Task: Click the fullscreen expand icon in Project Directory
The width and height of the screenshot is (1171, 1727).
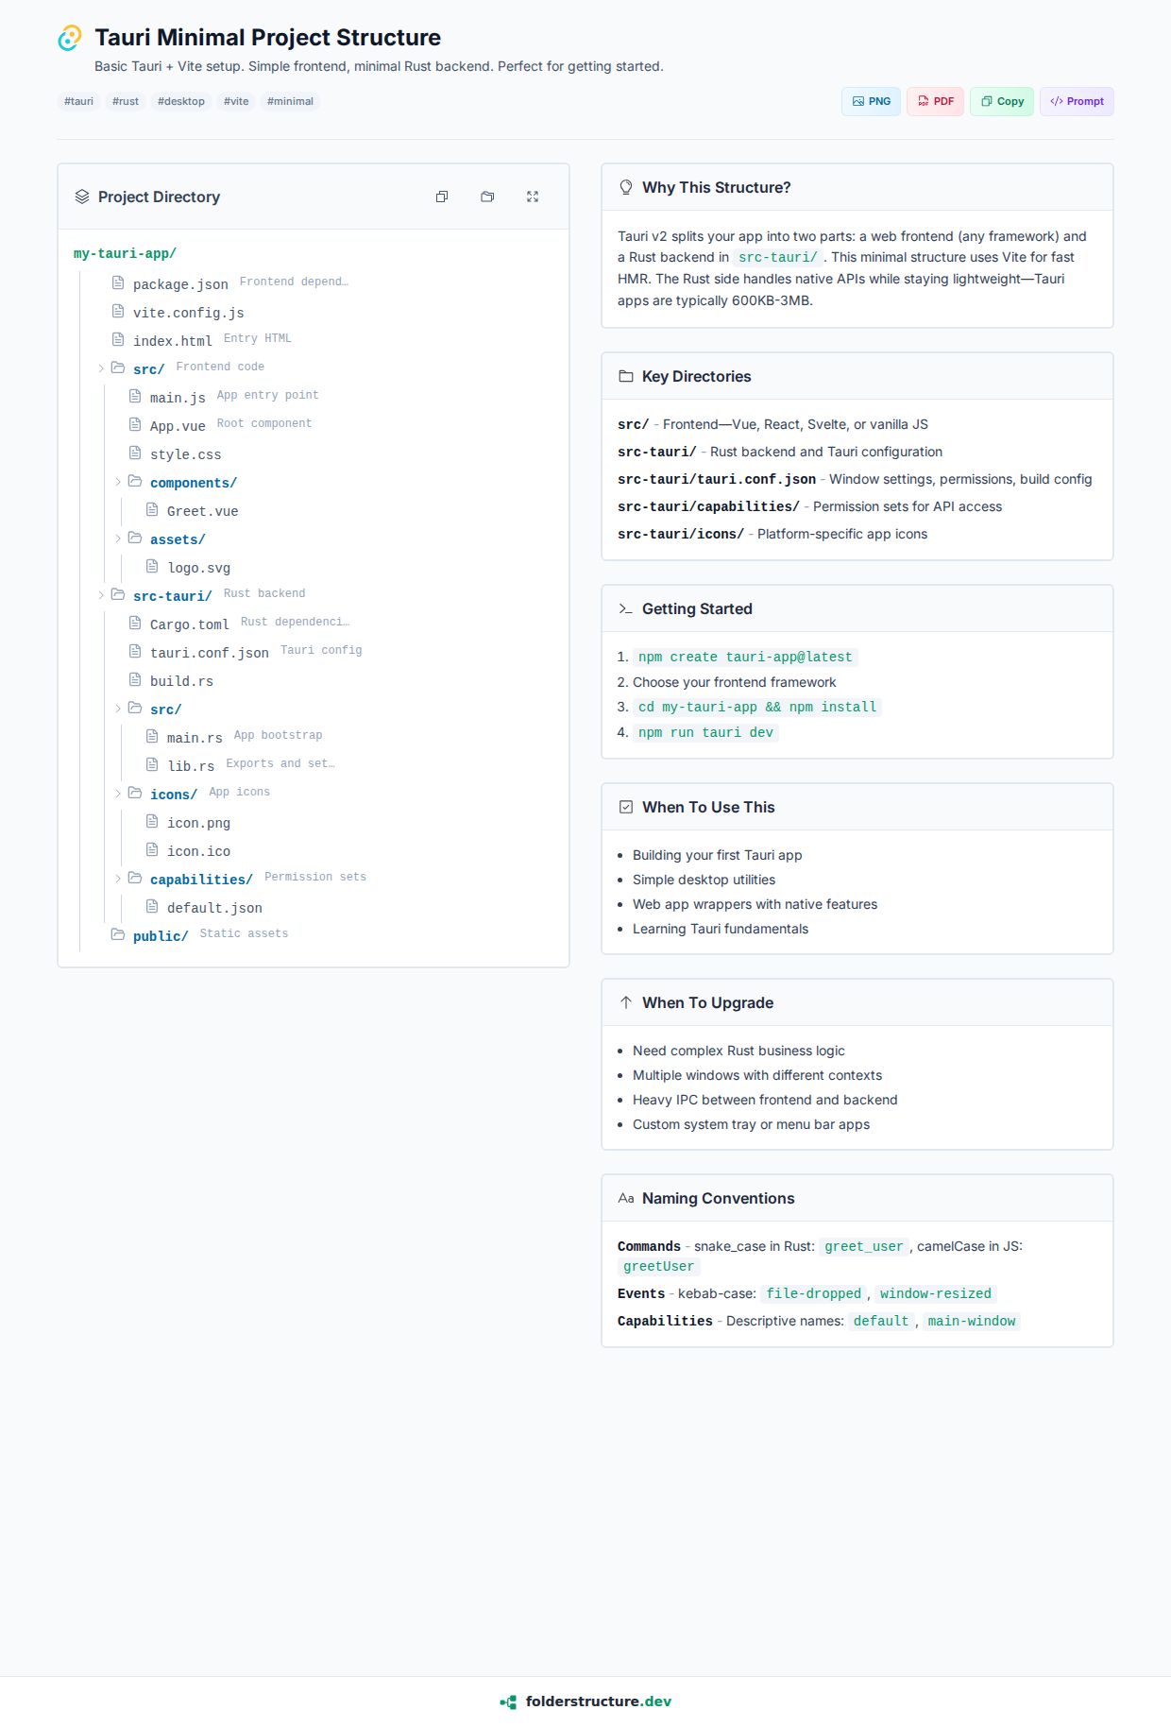Action: tap(533, 197)
